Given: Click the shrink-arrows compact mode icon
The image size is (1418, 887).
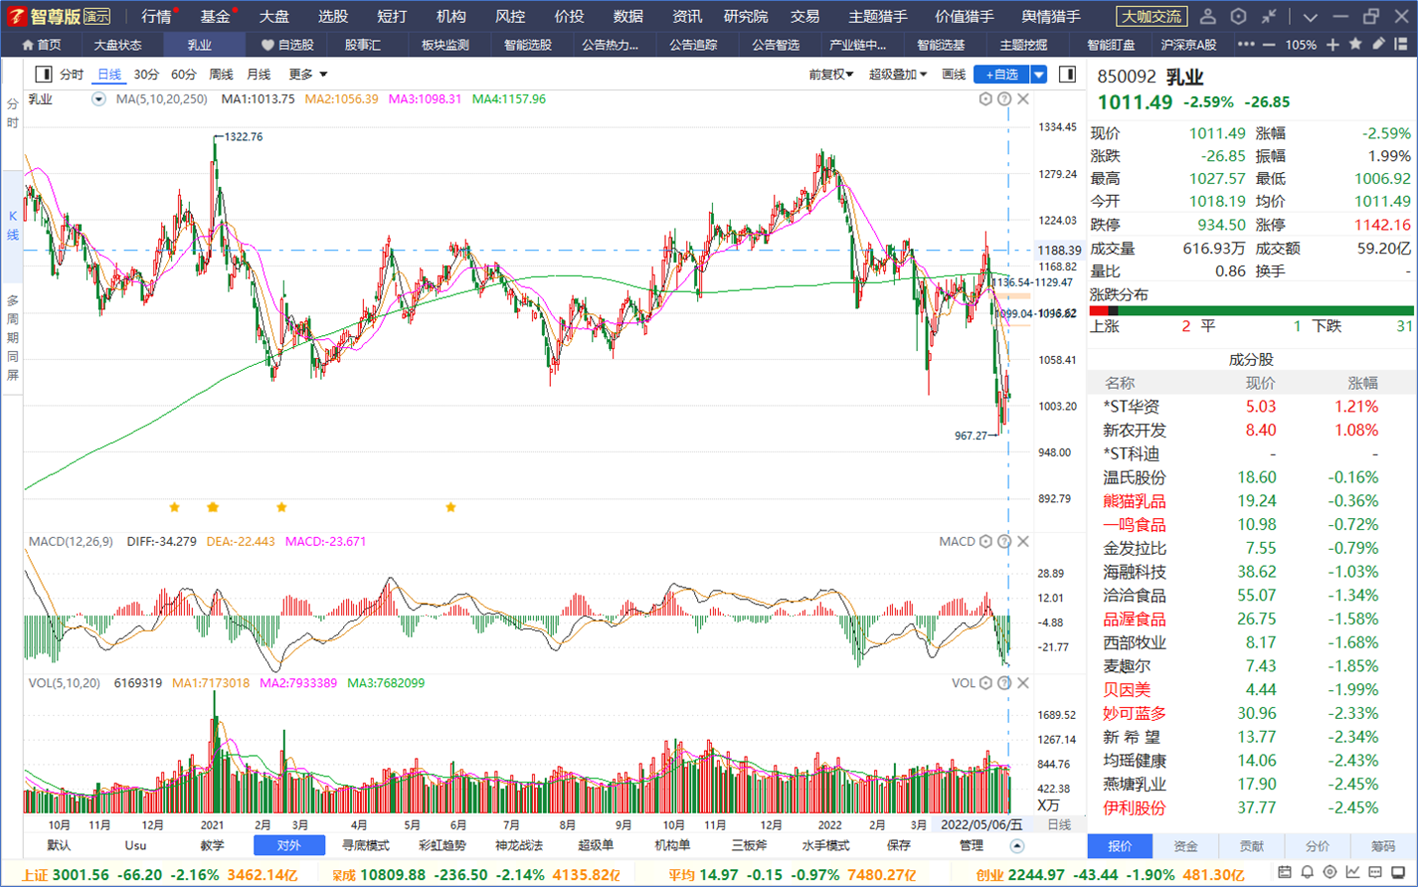Looking at the screenshot, I should tap(1269, 16).
